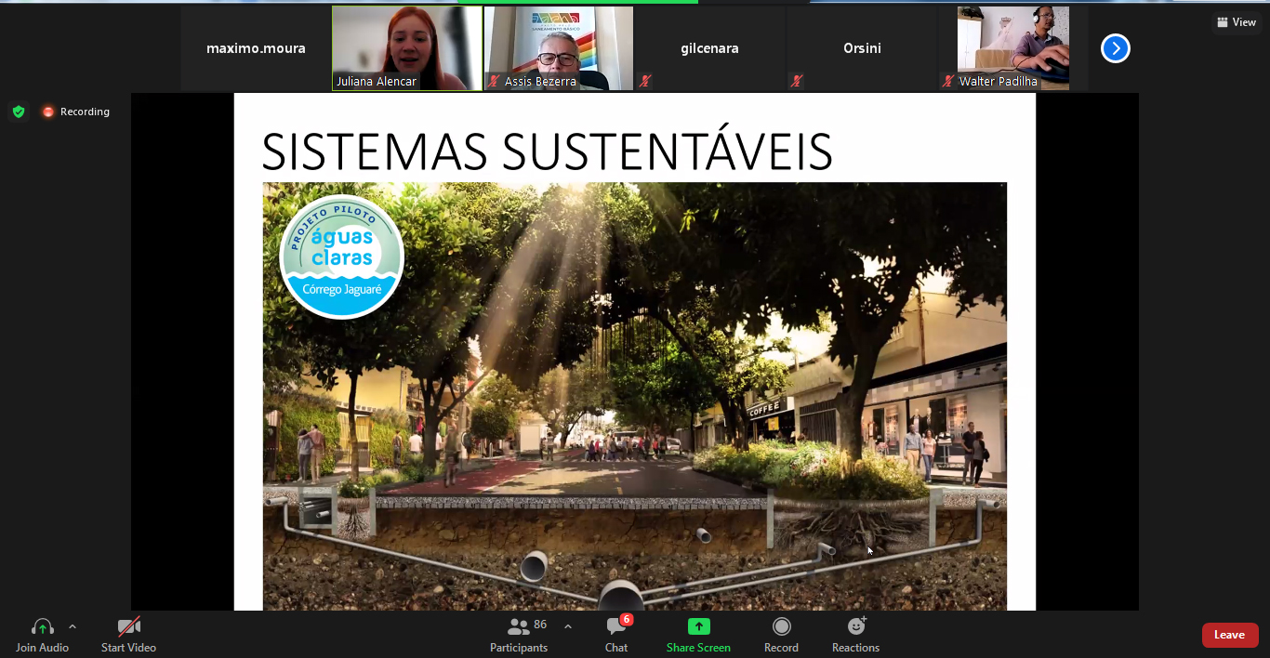Click the green encryption shield icon
The height and width of the screenshot is (658, 1270).
coord(19,112)
